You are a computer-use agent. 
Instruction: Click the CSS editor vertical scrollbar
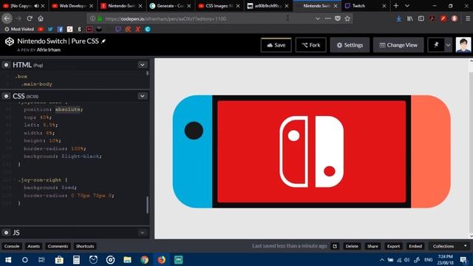pyautogui.click(x=147, y=205)
